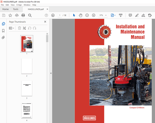
Task: Click the 'Installation and Maintenance Manual' title
Action: (130, 32)
